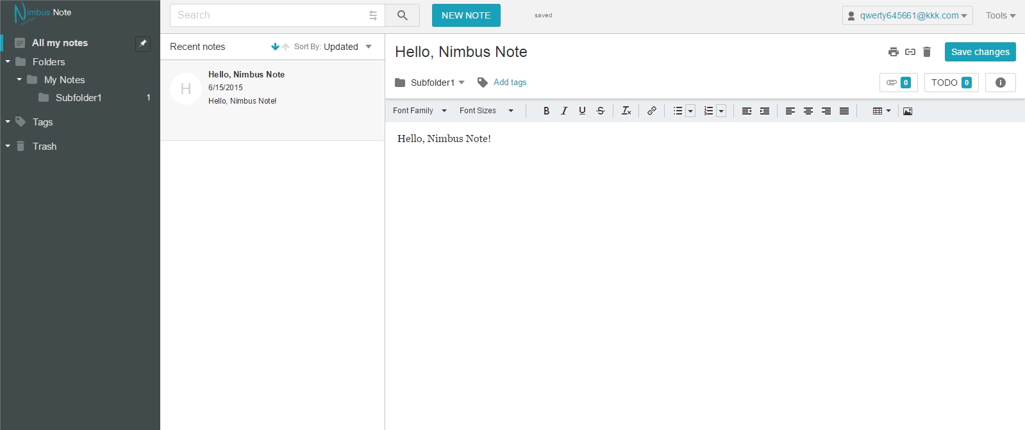Insert a hyperlink
This screenshot has width=1025, height=430.
(652, 111)
